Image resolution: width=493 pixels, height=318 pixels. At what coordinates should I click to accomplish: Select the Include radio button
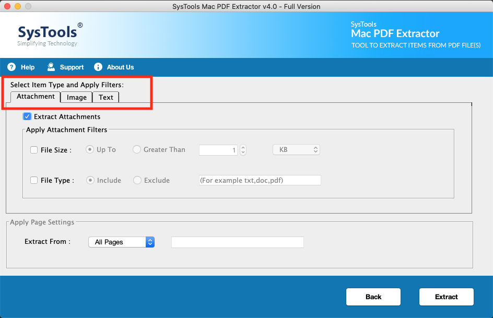tap(90, 180)
